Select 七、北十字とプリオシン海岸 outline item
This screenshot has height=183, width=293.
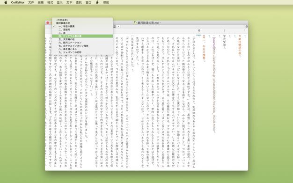point(82,46)
